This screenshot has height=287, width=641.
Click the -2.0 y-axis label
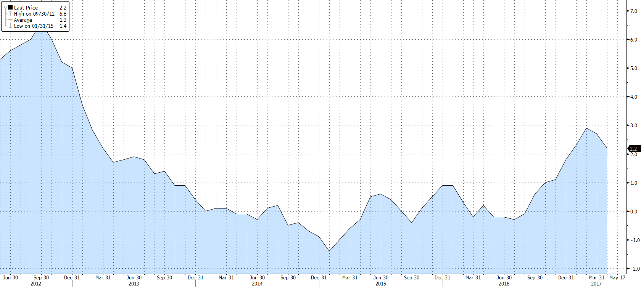coord(635,269)
